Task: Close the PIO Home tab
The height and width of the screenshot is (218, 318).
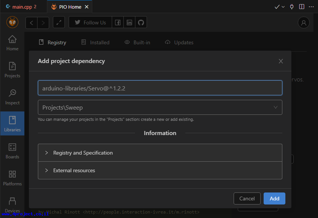Action: click(87, 7)
